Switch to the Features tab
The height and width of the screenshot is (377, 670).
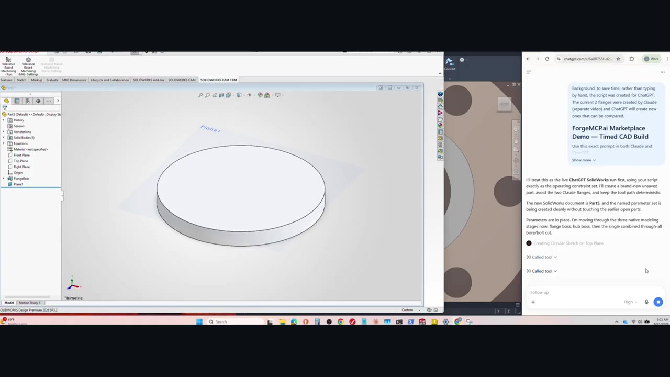[6, 80]
